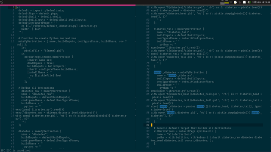This screenshot has width=271, height=152.
Task: Click 'diabetes_raw = makePyDerivation {' line
Action: pyautogui.click(x=46, y=91)
